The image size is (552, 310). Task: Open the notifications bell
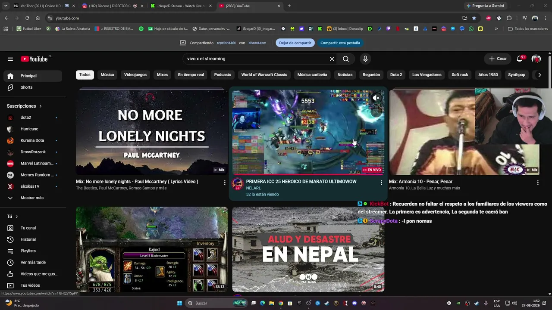point(520,59)
